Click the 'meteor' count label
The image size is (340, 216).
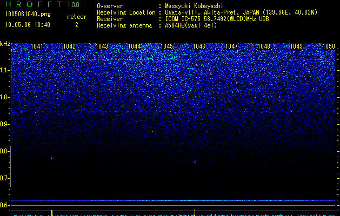pyautogui.click(x=77, y=17)
